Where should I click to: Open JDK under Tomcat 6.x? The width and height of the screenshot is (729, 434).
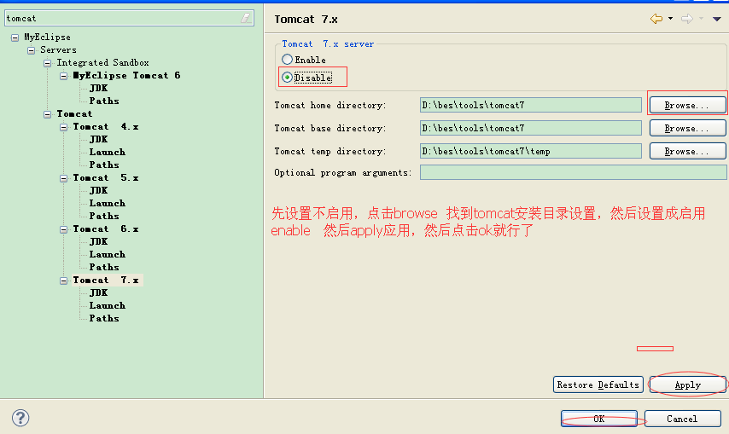point(98,241)
